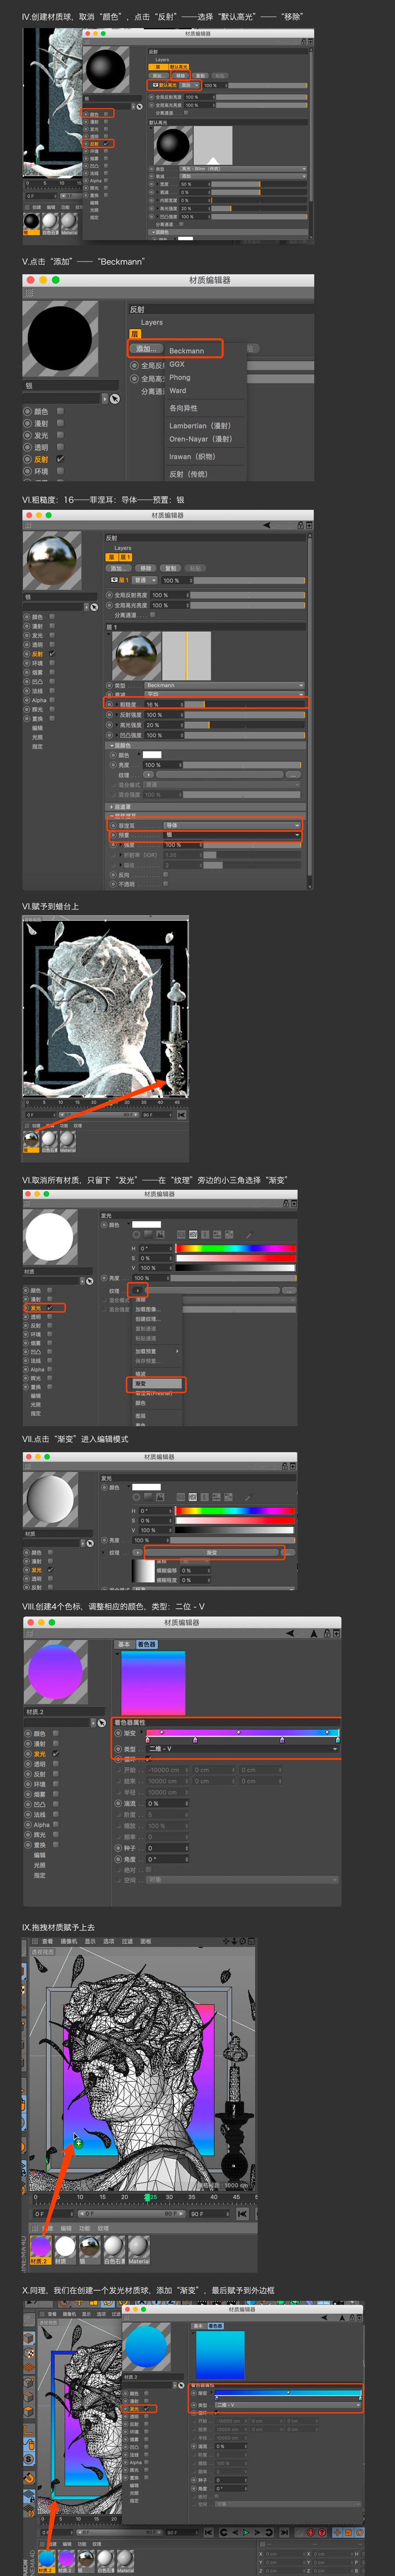Expand the 渐变 disclosure arrow in 材质.2 editor
The image size is (395, 2576).
pos(142,1733)
